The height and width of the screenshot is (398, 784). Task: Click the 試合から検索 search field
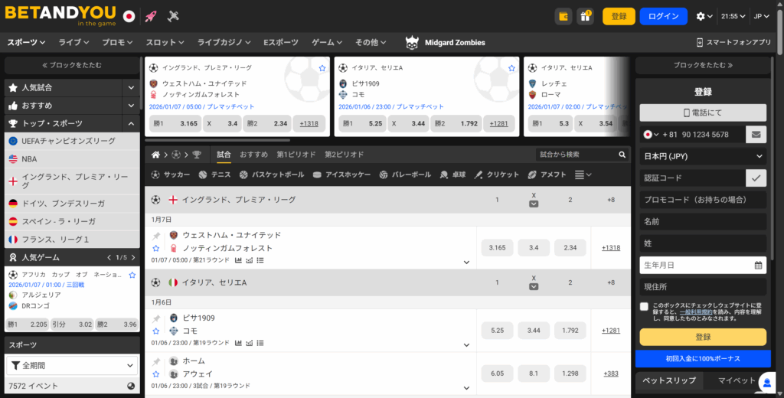coord(577,155)
